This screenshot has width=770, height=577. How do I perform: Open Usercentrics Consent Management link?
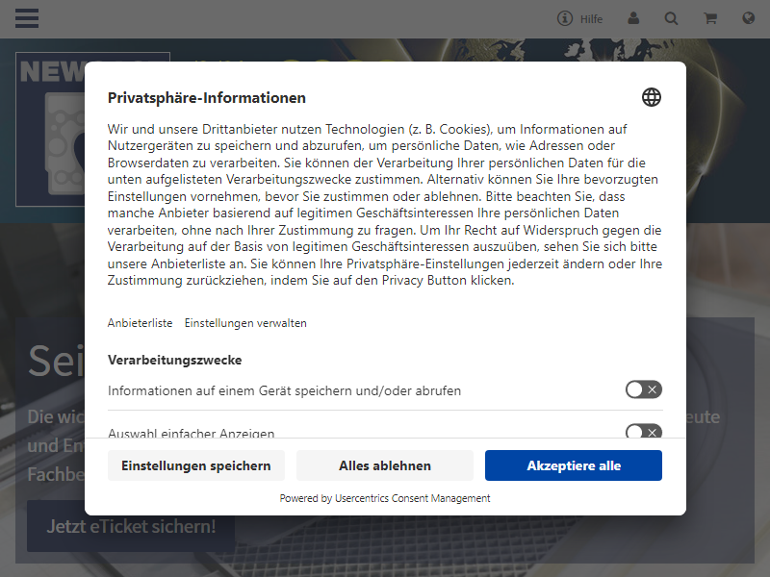[x=413, y=498]
